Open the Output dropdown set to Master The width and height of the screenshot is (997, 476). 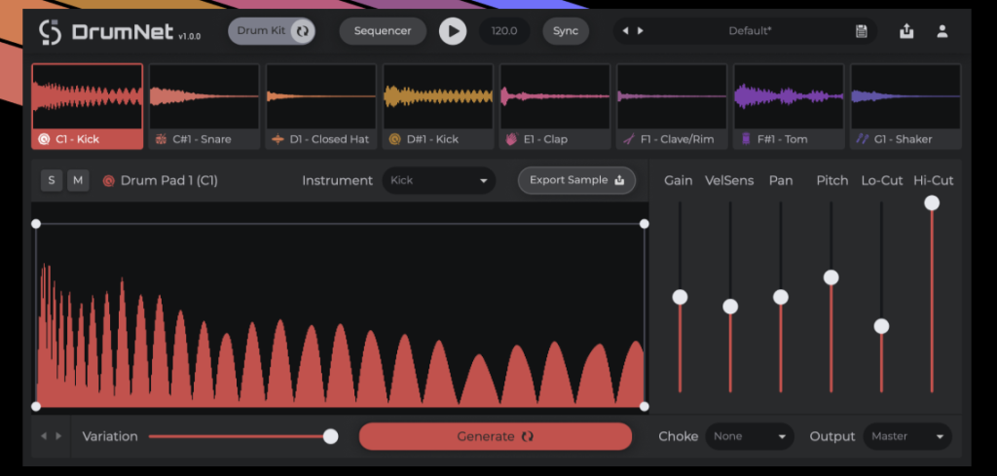pyautogui.click(x=907, y=437)
